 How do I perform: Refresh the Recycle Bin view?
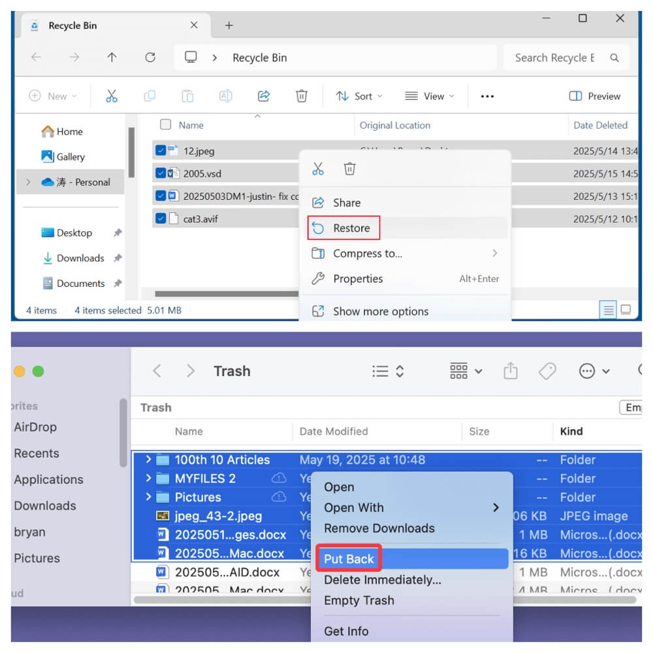pyautogui.click(x=150, y=57)
